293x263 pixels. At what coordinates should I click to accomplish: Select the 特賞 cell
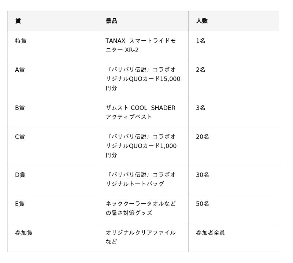click(52, 45)
